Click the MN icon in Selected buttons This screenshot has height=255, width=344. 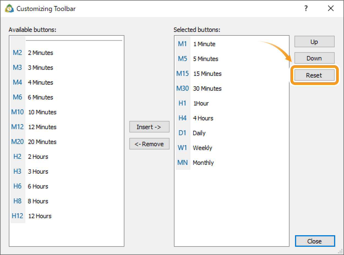click(182, 163)
